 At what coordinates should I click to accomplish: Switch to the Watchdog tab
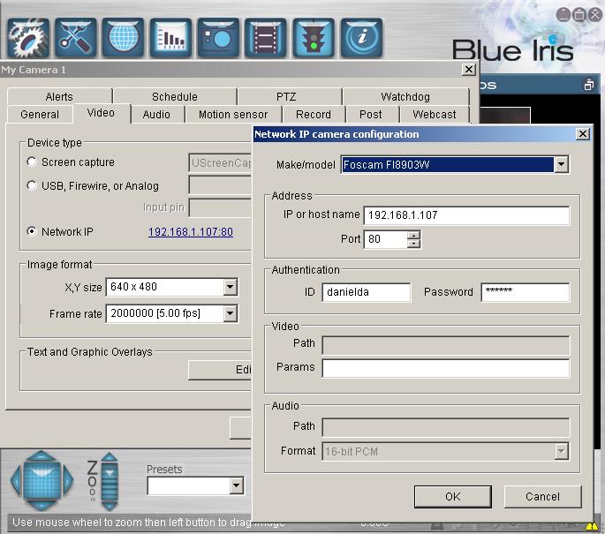tap(405, 96)
